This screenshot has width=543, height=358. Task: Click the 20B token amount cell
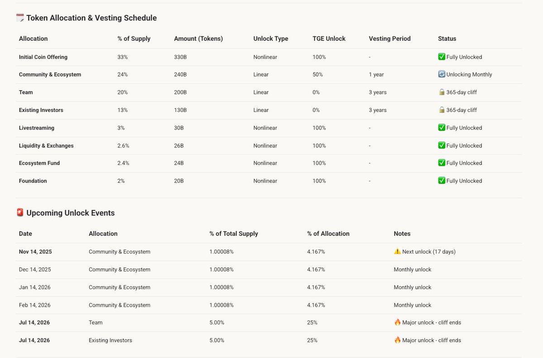click(x=179, y=181)
